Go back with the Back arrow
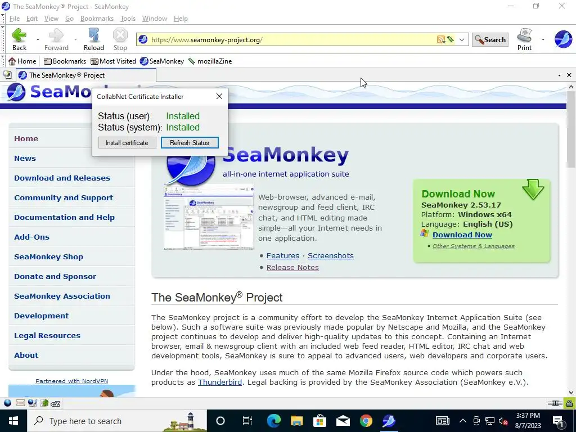Image resolution: width=576 pixels, height=432 pixels. tap(19, 39)
